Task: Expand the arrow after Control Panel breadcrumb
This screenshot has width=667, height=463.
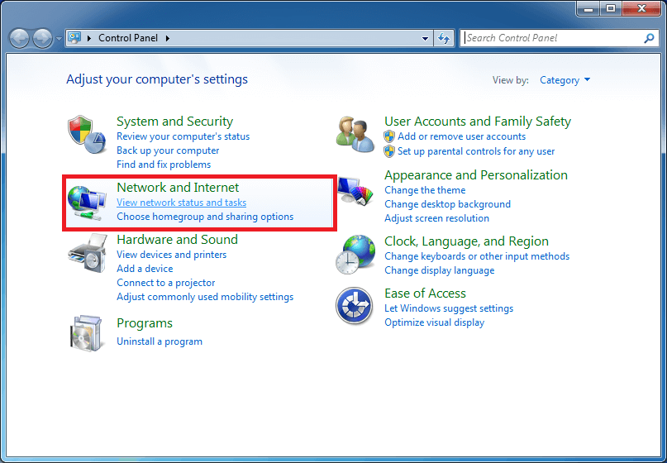Action: click(x=168, y=38)
